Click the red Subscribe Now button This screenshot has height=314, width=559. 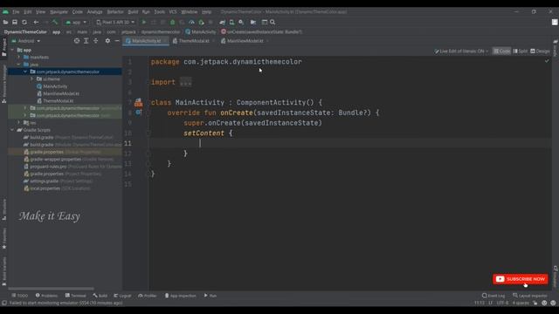[521, 279]
